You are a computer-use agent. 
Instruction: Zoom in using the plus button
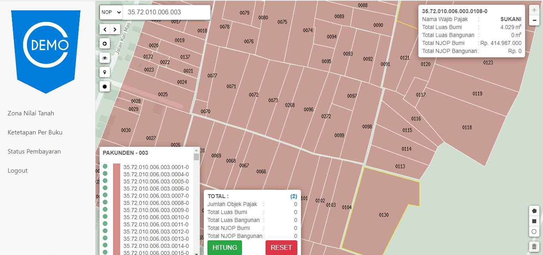(x=534, y=10)
